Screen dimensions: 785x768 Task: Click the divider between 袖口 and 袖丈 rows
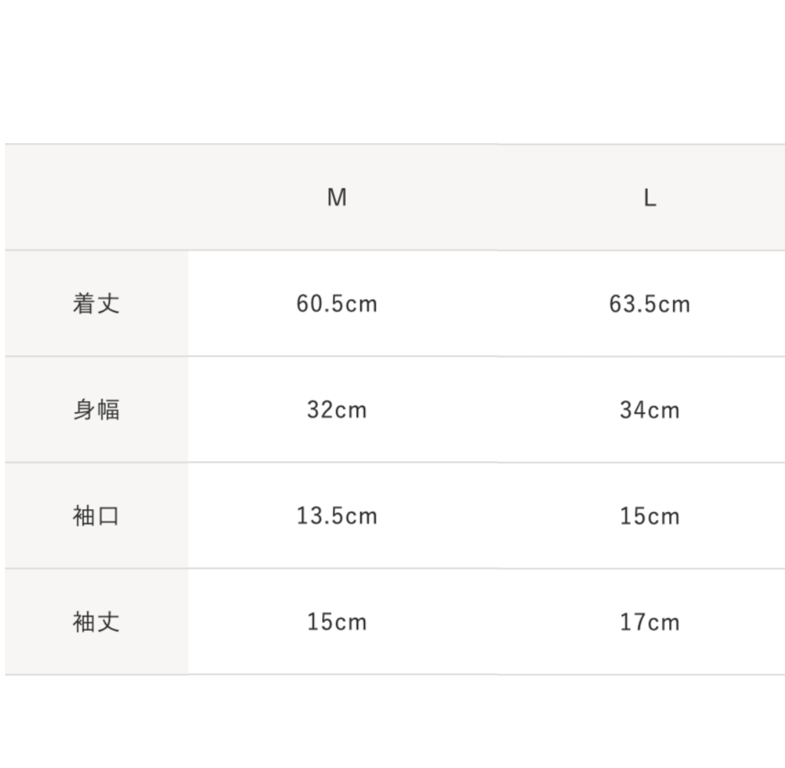tap(392, 569)
